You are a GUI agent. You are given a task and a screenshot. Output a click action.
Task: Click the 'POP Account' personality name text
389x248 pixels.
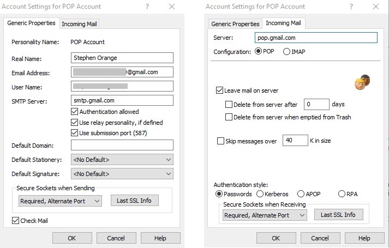tap(88, 42)
